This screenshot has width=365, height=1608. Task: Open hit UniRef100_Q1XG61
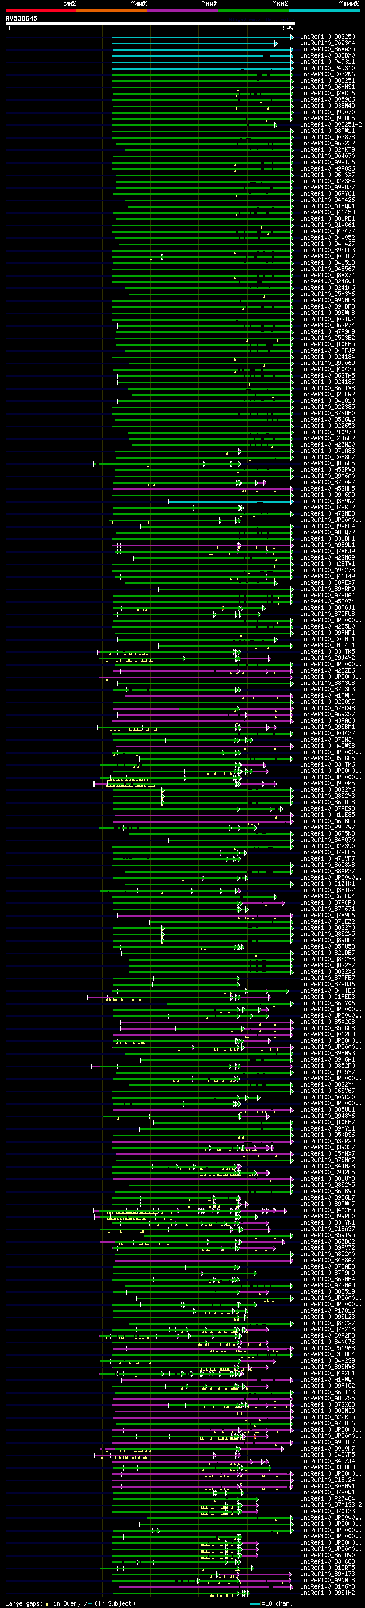tap(327, 225)
